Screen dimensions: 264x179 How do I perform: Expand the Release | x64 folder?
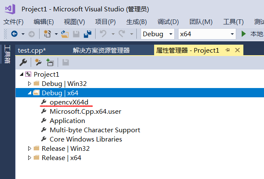coord(29,158)
